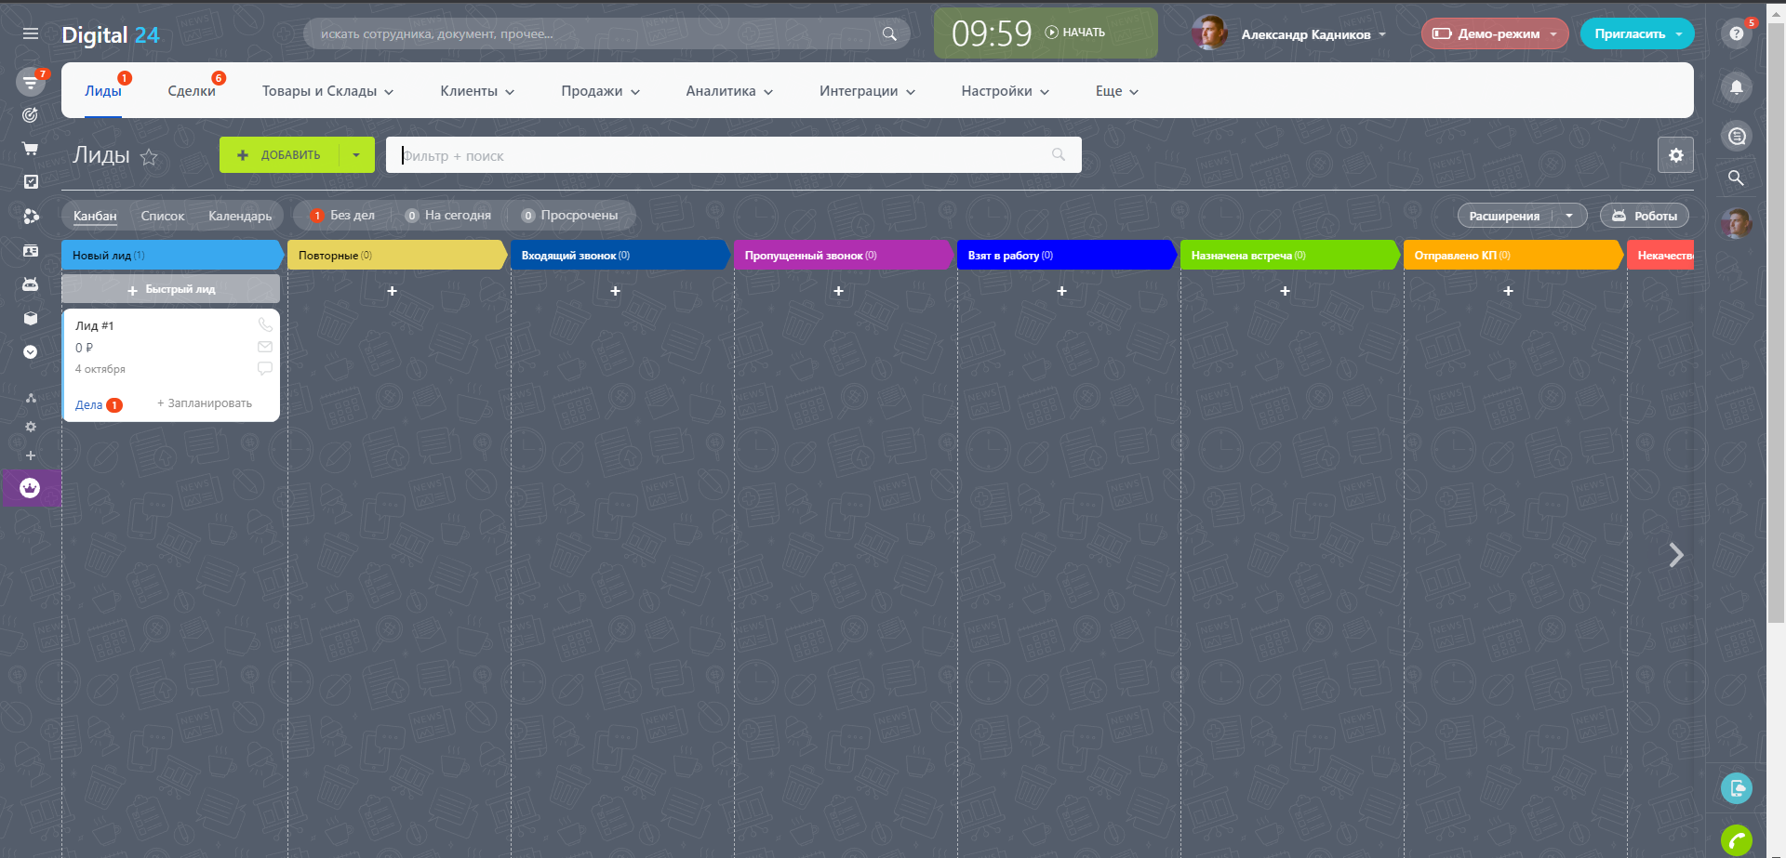Open the teal documents icon at bottom right
This screenshot has width=1786, height=858.
[1736, 788]
